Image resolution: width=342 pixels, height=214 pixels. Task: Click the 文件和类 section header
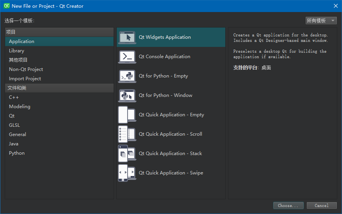pos(59,88)
